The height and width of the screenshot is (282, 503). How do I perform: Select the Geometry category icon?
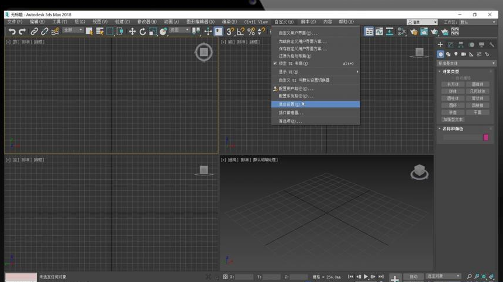(x=440, y=54)
